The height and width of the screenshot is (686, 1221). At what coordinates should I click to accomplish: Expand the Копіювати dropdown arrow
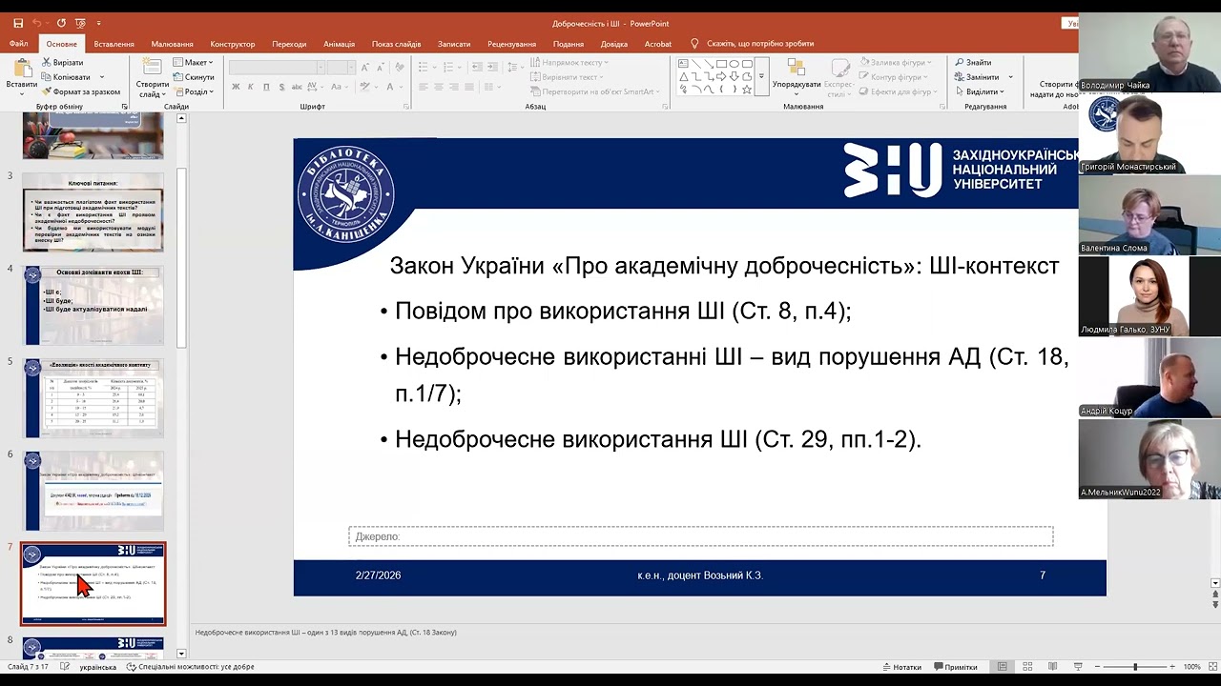point(102,77)
